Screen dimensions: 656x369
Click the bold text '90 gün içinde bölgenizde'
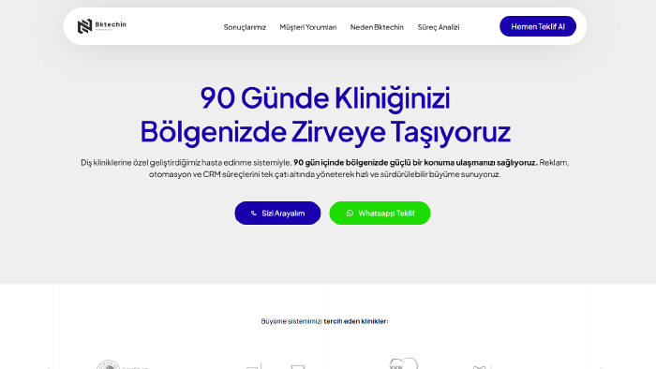coord(340,163)
